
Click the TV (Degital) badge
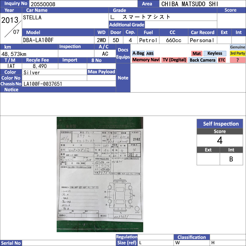click(x=174, y=60)
